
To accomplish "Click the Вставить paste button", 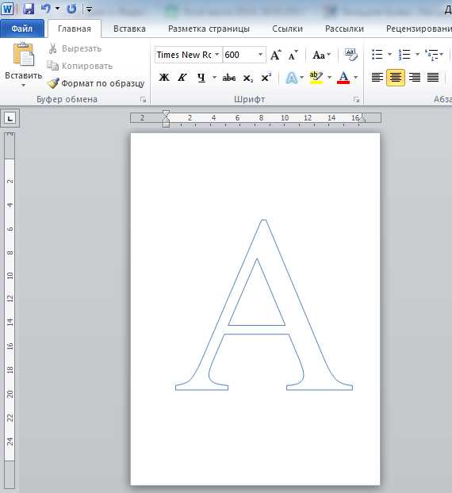I will coord(23,65).
